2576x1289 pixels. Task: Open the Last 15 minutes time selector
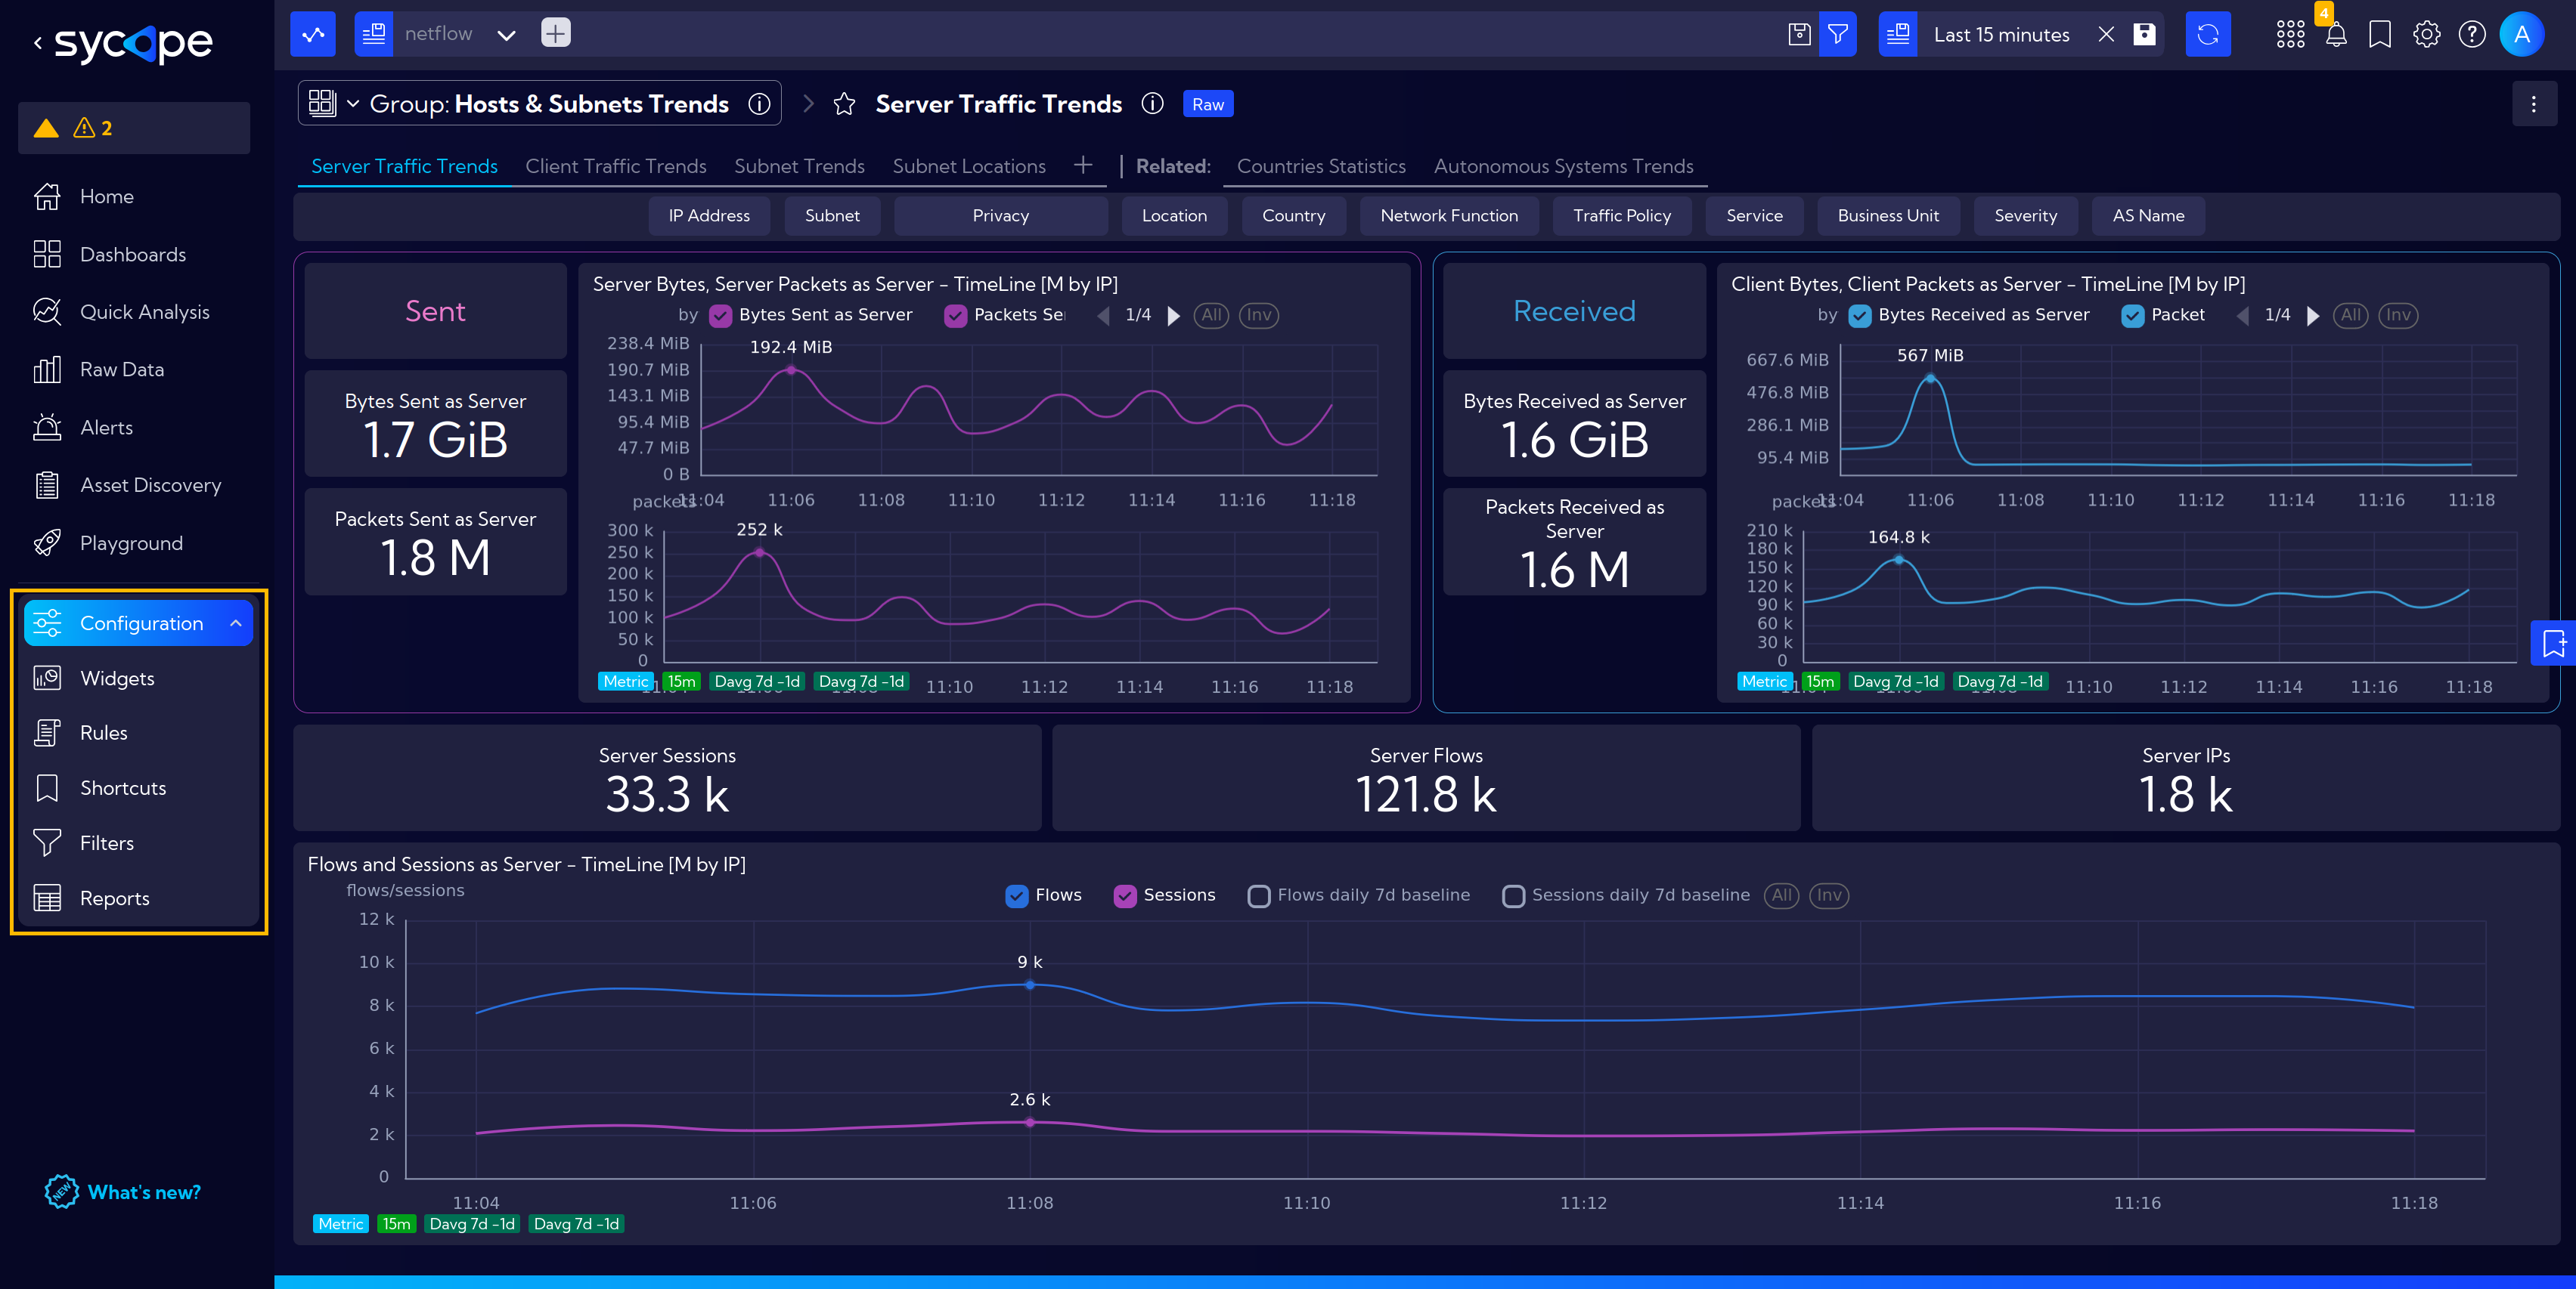2001,35
